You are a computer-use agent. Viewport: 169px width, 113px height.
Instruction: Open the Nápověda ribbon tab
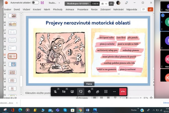[x=132, y=10]
